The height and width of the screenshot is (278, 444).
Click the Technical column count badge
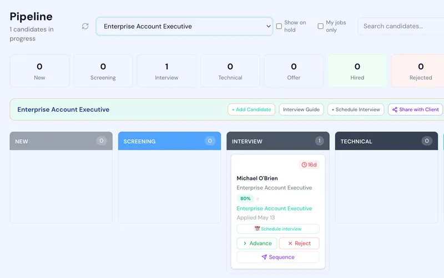click(427, 141)
